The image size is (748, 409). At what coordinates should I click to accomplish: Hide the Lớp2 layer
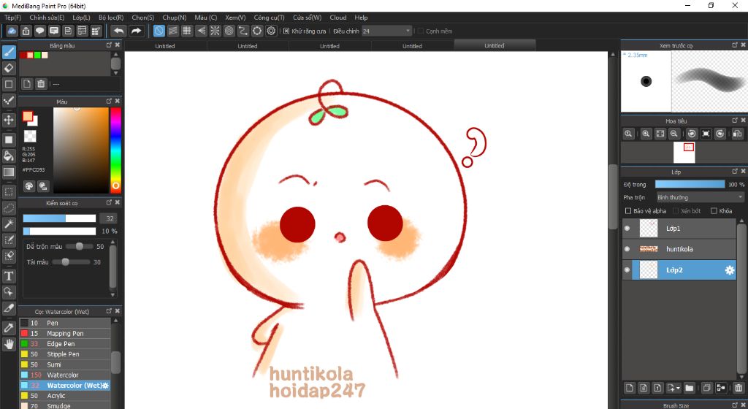coord(627,270)
